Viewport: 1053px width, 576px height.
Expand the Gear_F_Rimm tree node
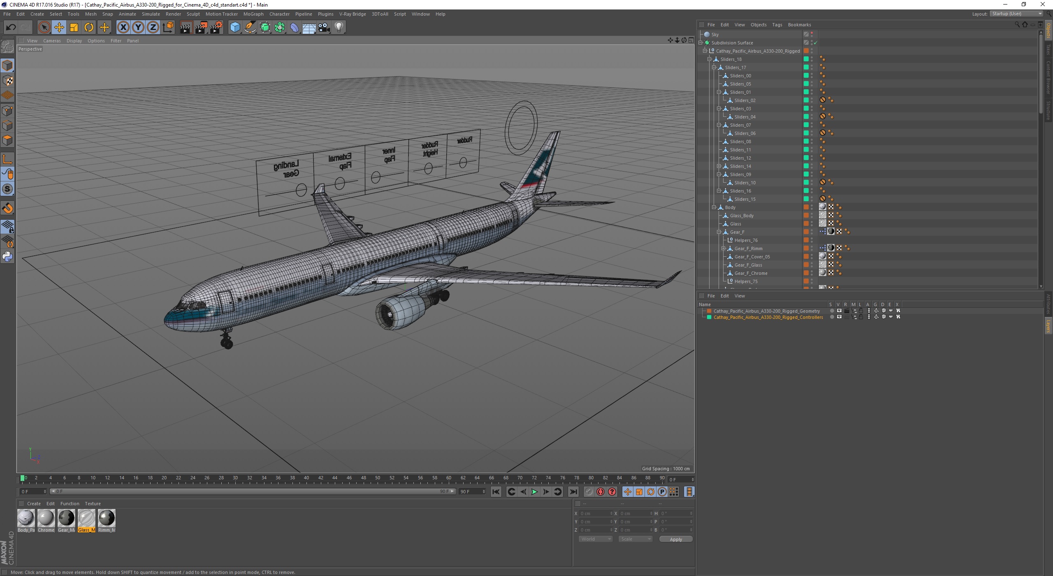(x=724, y=249)
